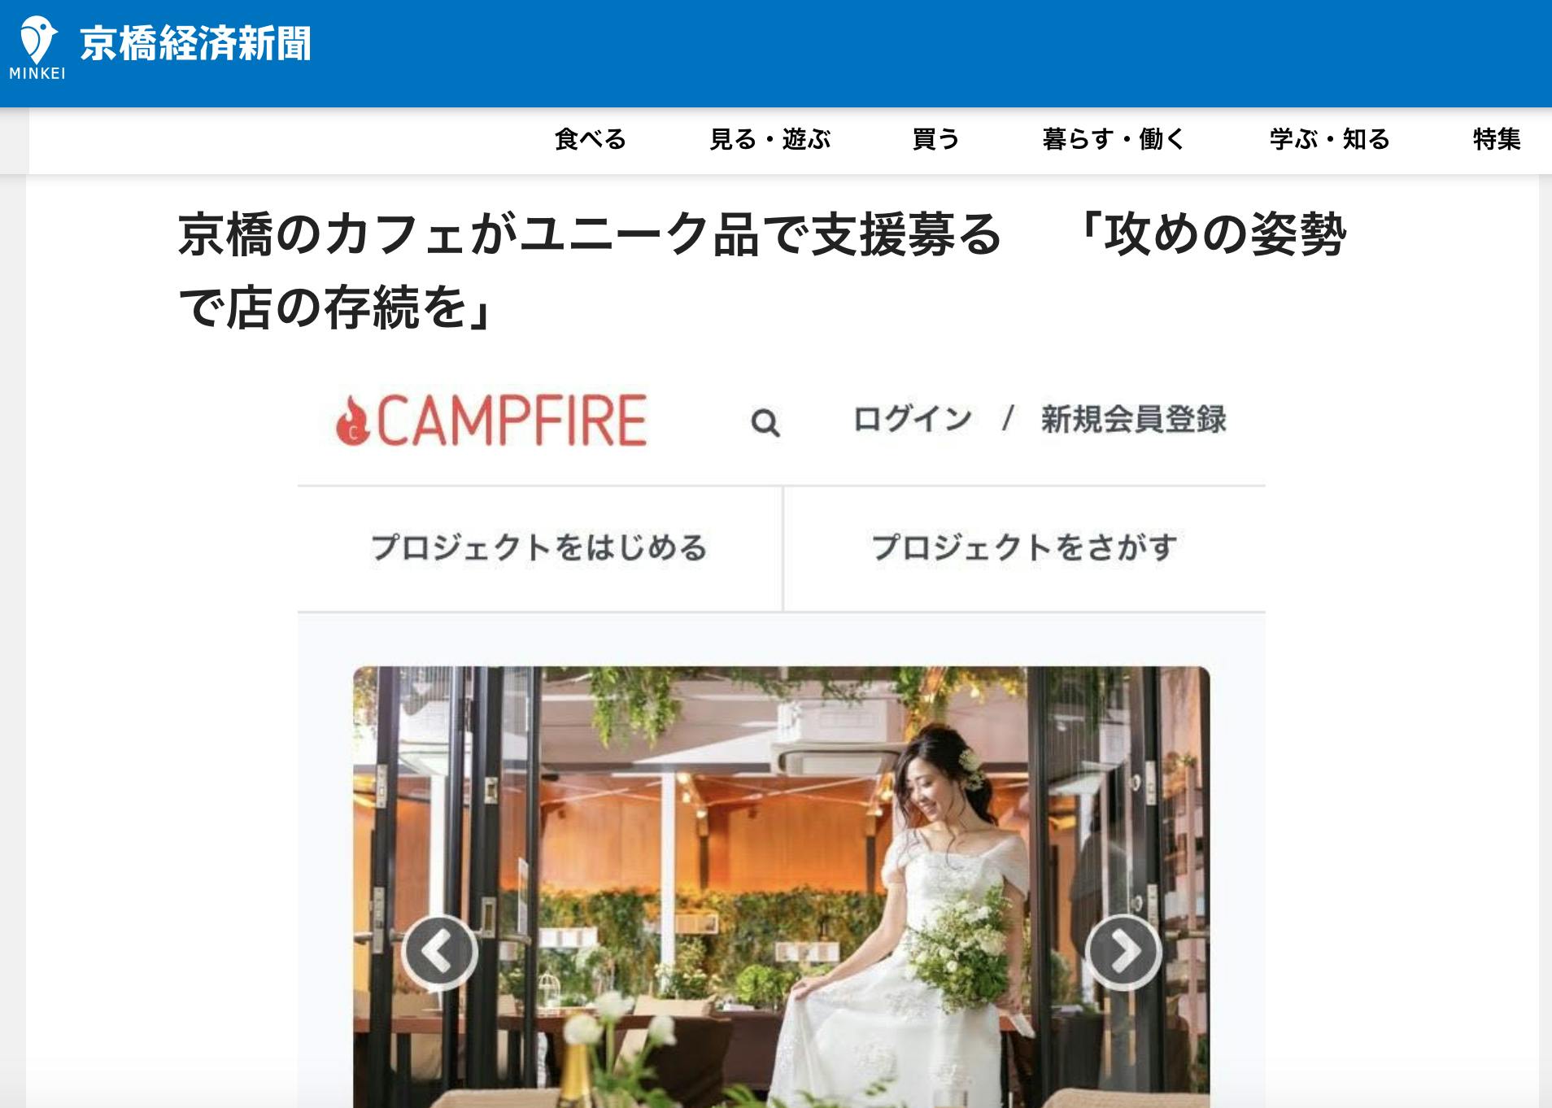Select the プロジェクトをはじめる tab
This screenshot has height=1108, width=1552.
click(x=539, y=548)
